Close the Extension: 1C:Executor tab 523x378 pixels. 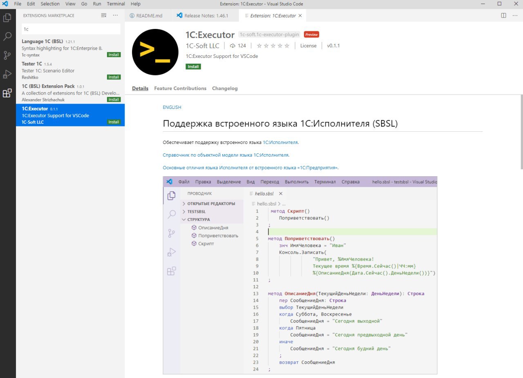click(x=300, y=15)
